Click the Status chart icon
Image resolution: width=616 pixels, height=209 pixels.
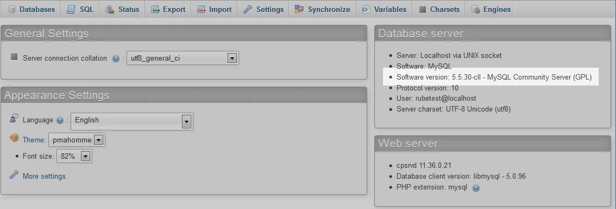coord(110,9)
